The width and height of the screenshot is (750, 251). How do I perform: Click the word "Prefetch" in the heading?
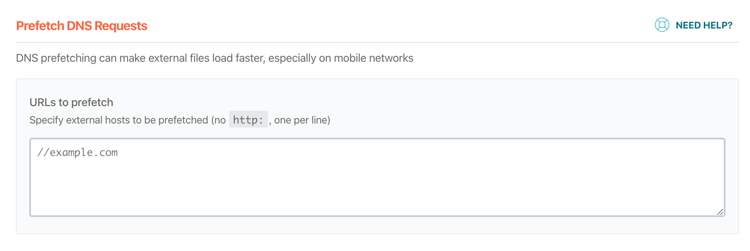(x=40, y=26)
